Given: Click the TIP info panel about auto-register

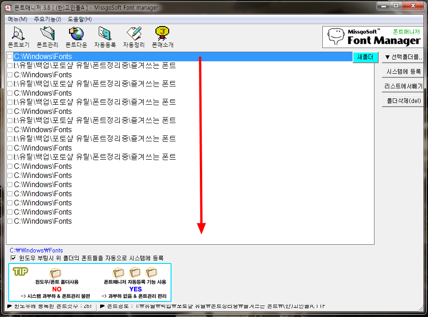Looking at the screenshot, I should coord(90,282).
